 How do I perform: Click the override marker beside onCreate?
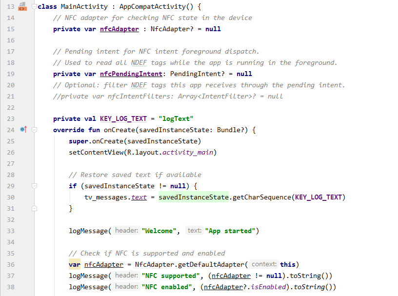click(23, 130)
